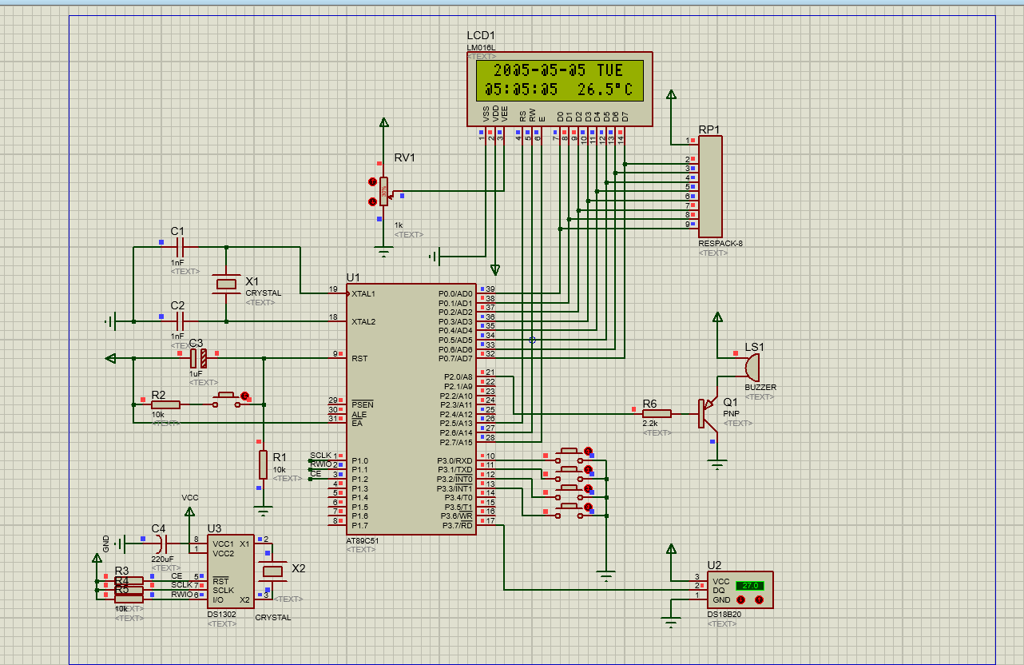Screen dimensions: 1024x665
Task: Click the RESPACK-8 part name label
Action: [720, 244]
